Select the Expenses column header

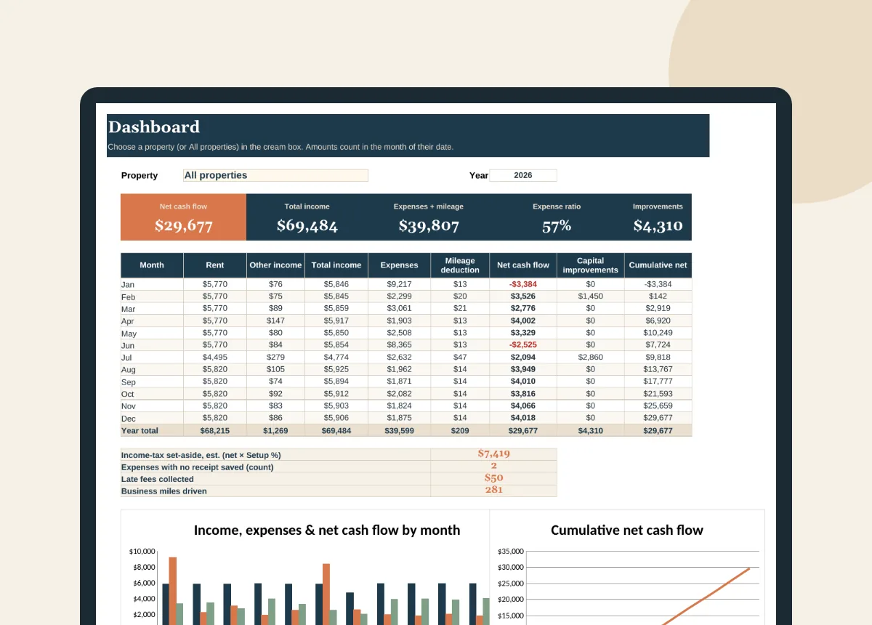click(400, 265)
